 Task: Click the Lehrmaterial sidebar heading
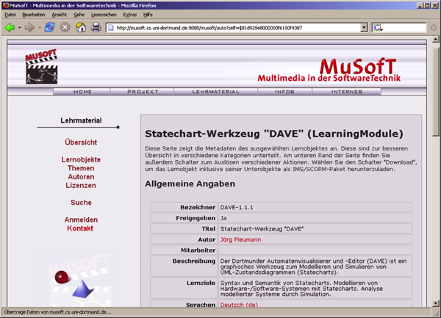click(x=81, y=120)
